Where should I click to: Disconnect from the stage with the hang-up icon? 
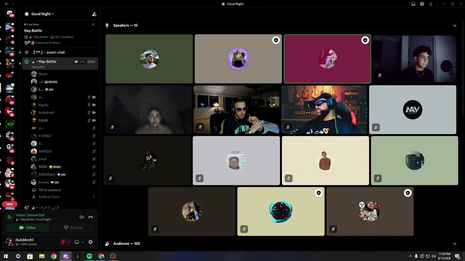(x=90, y=217)
